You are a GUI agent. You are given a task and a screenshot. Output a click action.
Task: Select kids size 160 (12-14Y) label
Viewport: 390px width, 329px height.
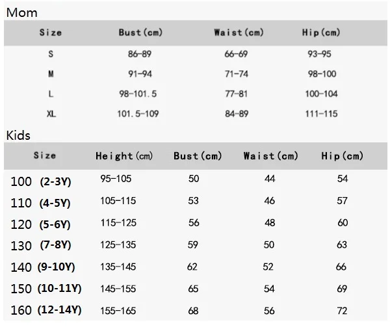45,310
